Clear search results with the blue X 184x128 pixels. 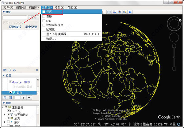[x=37, y=70]
